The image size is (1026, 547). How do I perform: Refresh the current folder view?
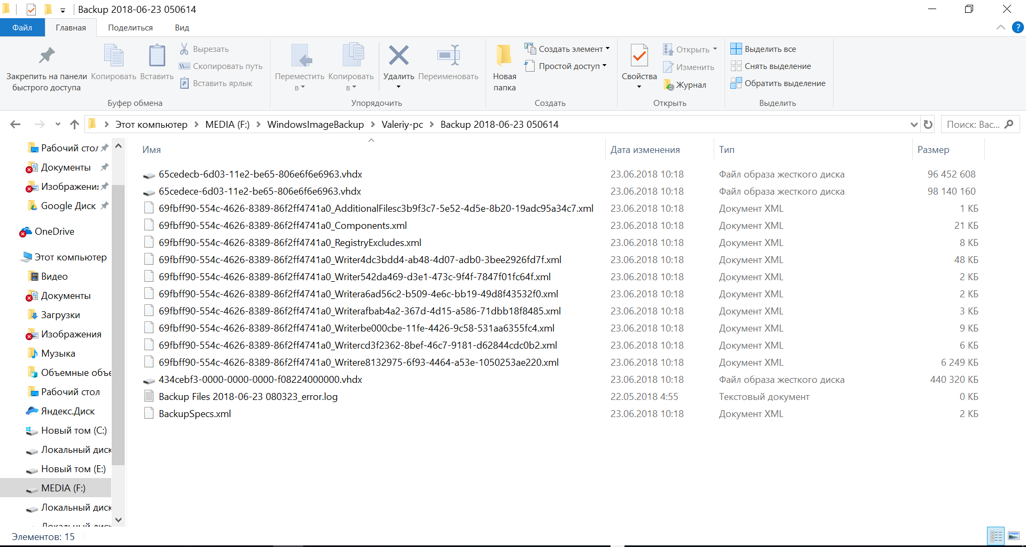[x=928, y=125]
